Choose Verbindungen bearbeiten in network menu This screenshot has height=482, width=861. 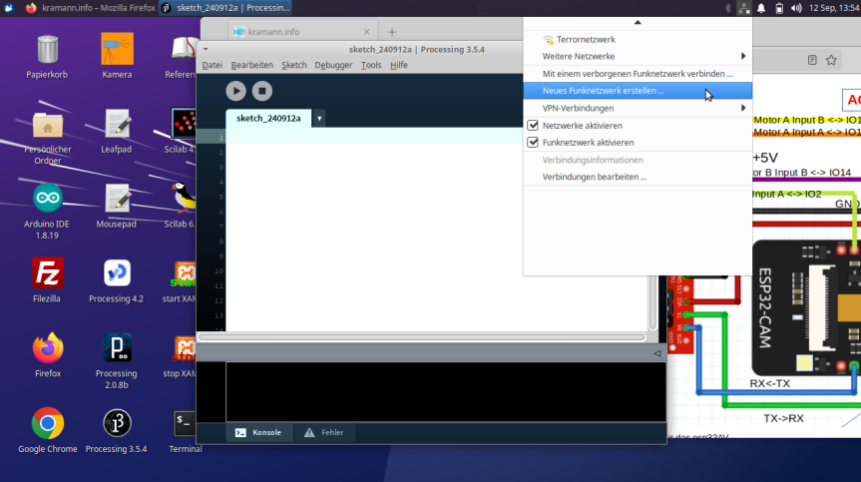tap(595, 177)
